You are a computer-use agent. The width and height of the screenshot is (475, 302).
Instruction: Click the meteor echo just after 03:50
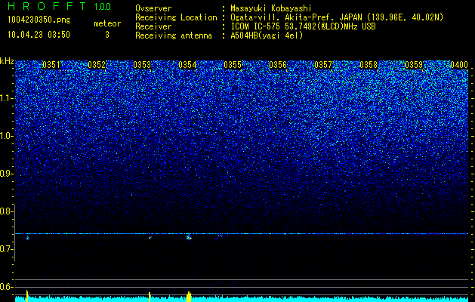pyautogui.click(x=28, y=238)
